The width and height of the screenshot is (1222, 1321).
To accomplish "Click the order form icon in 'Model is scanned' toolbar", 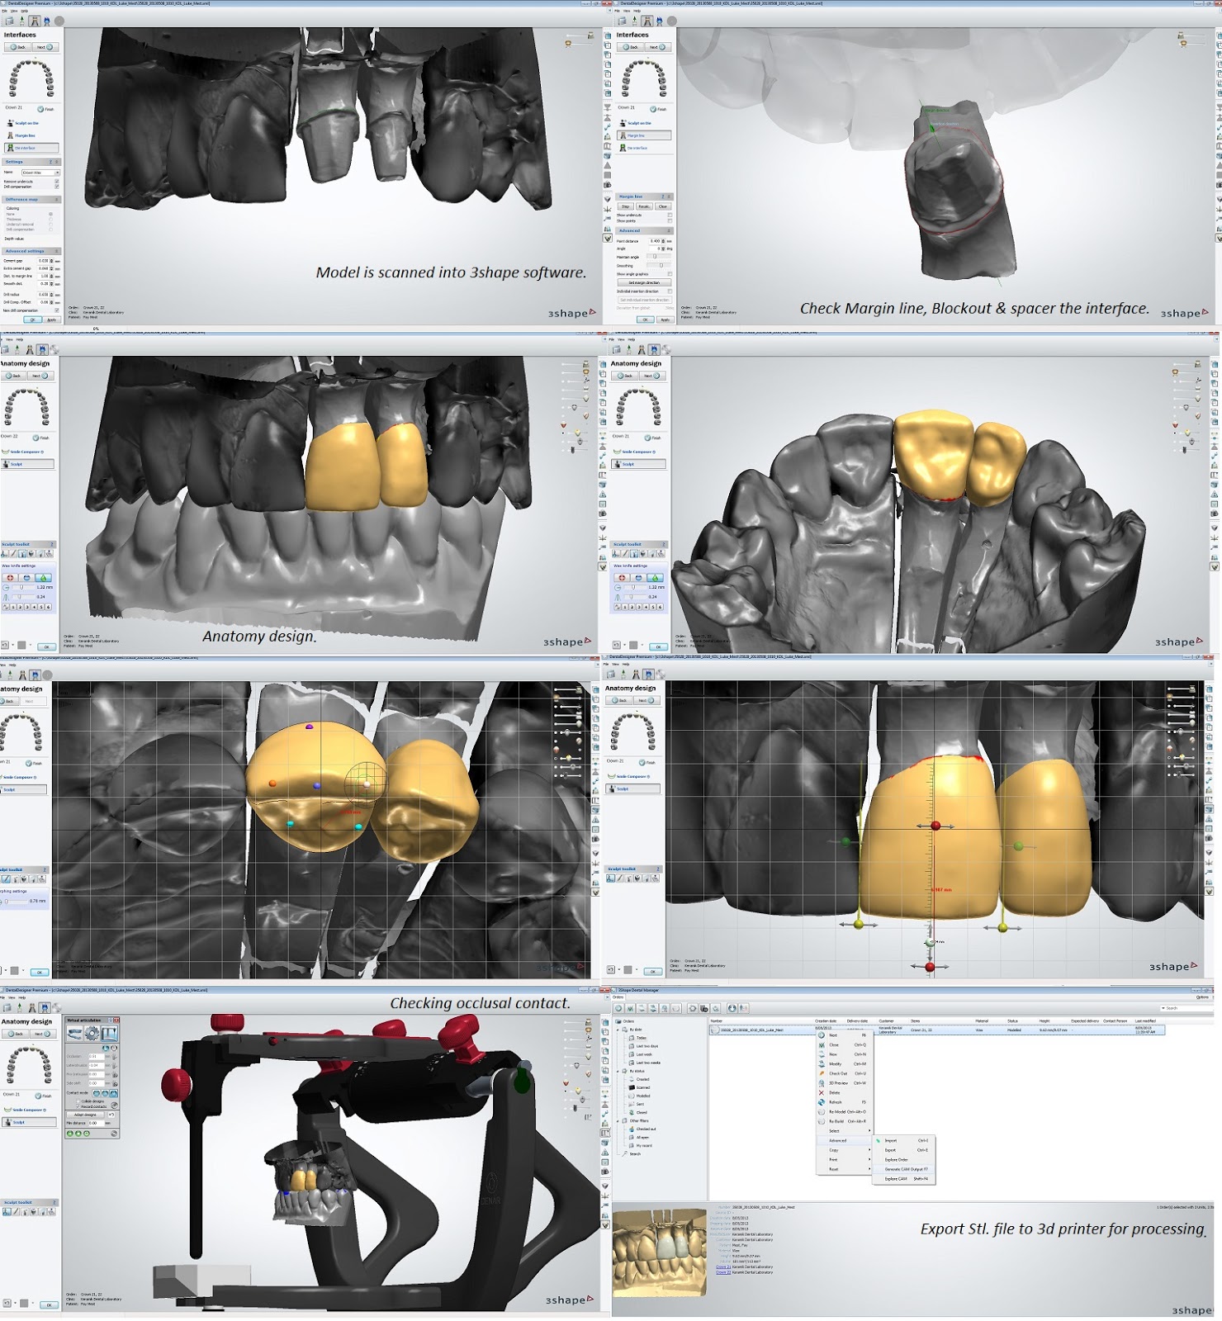I will tap(9, 21).
